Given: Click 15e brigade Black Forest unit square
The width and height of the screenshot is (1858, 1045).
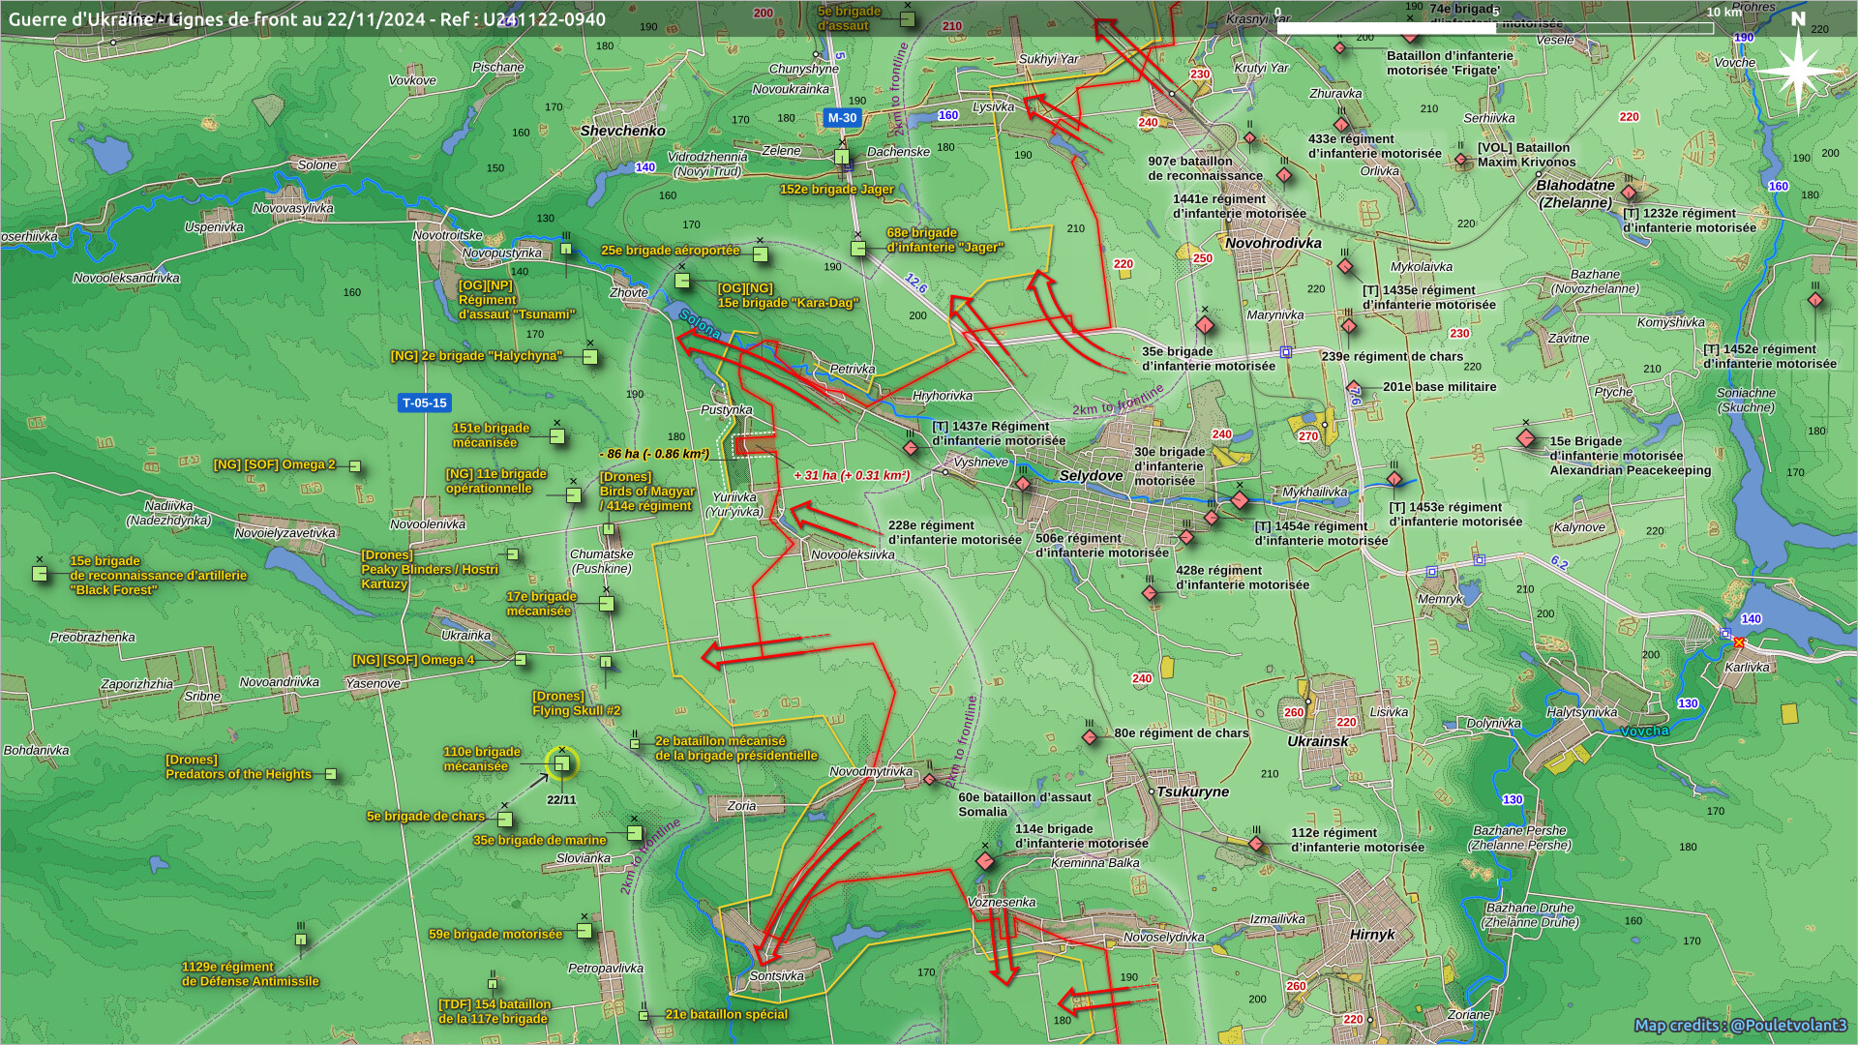Looking at the screenshot, I should pyautogui.click(x=40, y=574).
